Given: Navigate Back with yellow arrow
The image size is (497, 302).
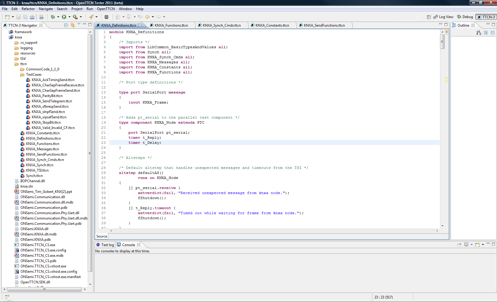Looking at the screenshot, I should tap(147, 17).
